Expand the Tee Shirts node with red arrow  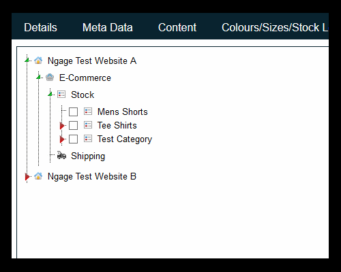[x=62, y=126]
